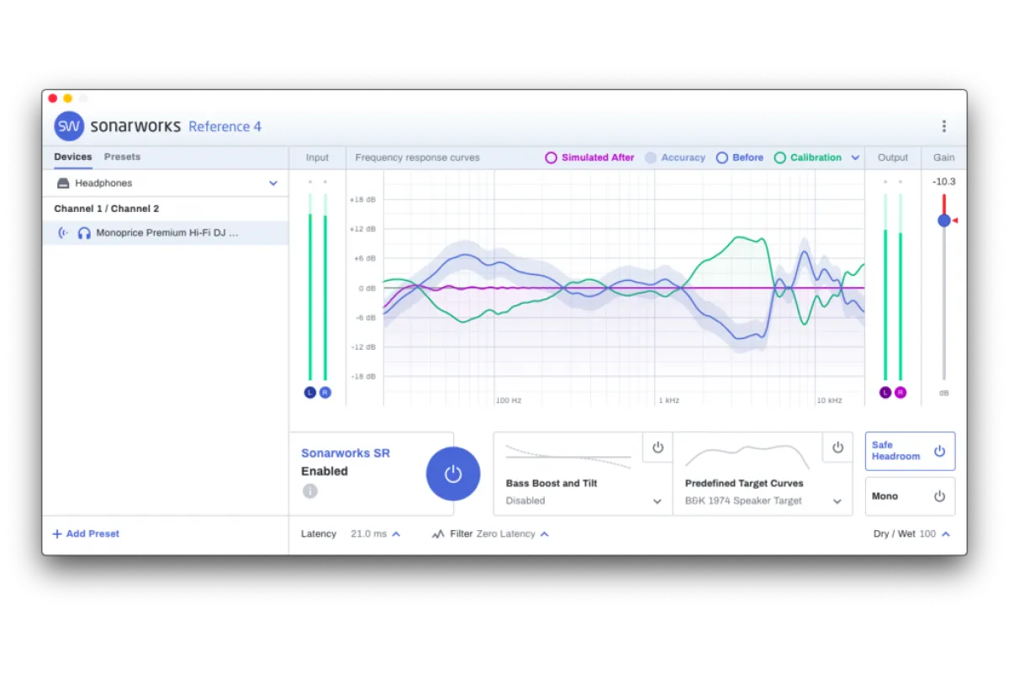Click the Gain column header

coord(943,157)
